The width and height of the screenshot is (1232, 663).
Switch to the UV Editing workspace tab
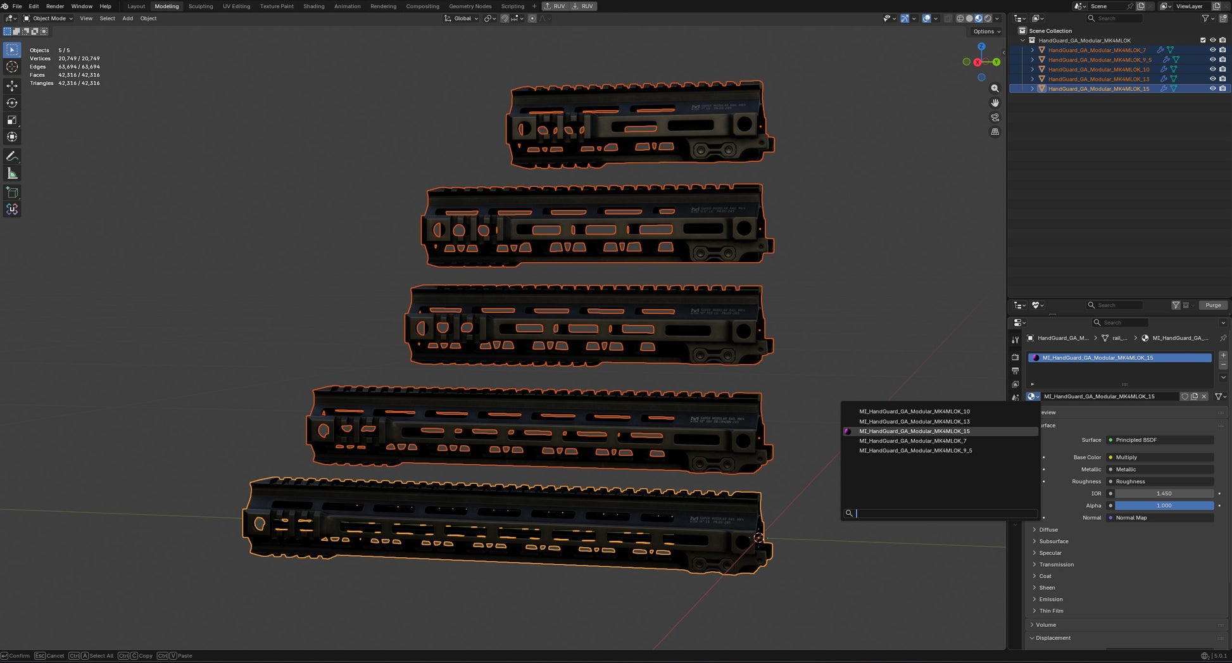coord(236,6)
